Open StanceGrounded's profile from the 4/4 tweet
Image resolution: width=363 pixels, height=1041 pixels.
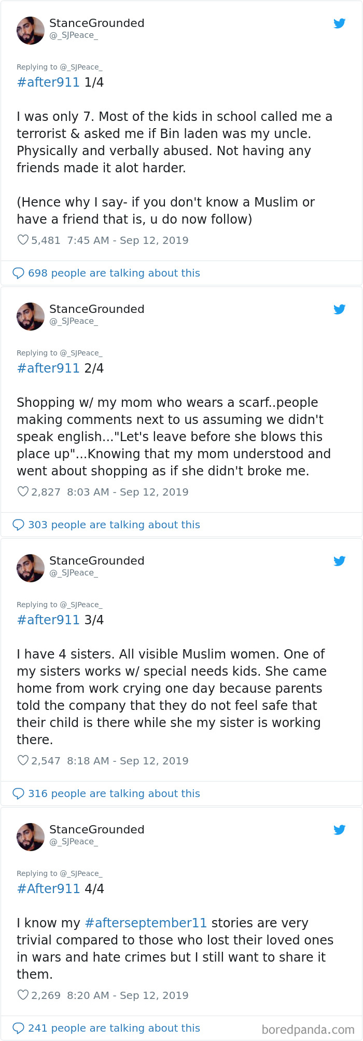96,829
